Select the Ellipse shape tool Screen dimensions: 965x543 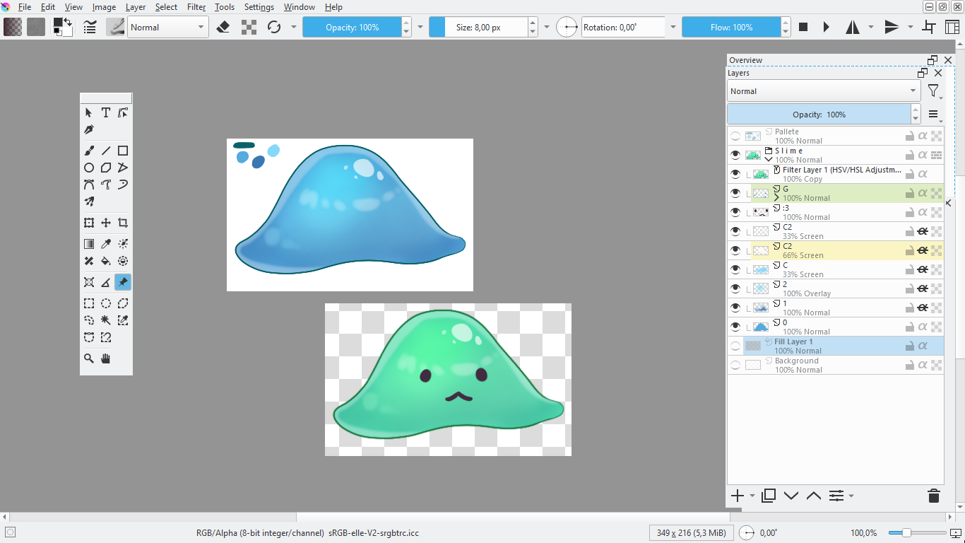pos(89,168)
